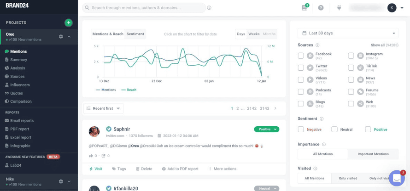This screenshot has width=410, height=191.
Task: Select Important Mentions filter option
Action: 373,154
